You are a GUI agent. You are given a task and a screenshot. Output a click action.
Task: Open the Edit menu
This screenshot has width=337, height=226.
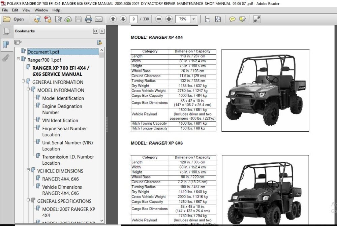15,10
